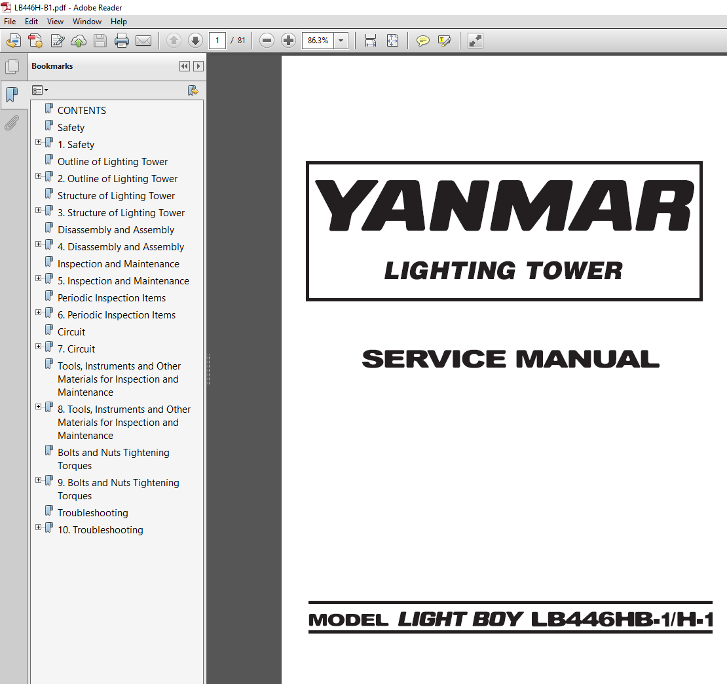
Task: Select the unnumbered 'Safety' bookmark
Action: pos(71,128)
